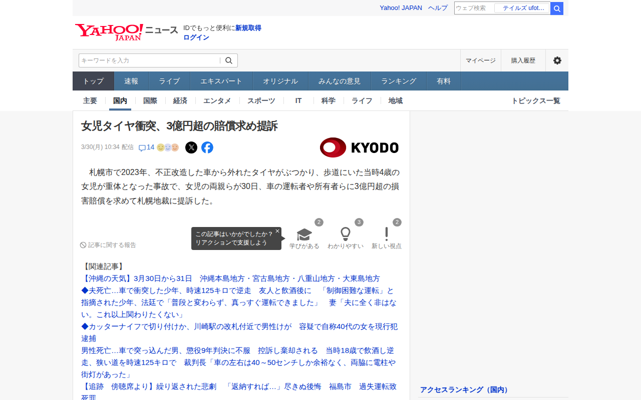Image resolution: width=641 pixels, height=400 pixels.
Task: Switch to the エンタメ category
Action: tap(217, 100)
